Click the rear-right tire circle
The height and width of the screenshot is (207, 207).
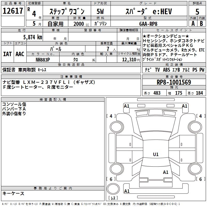[x=195, y=169]
